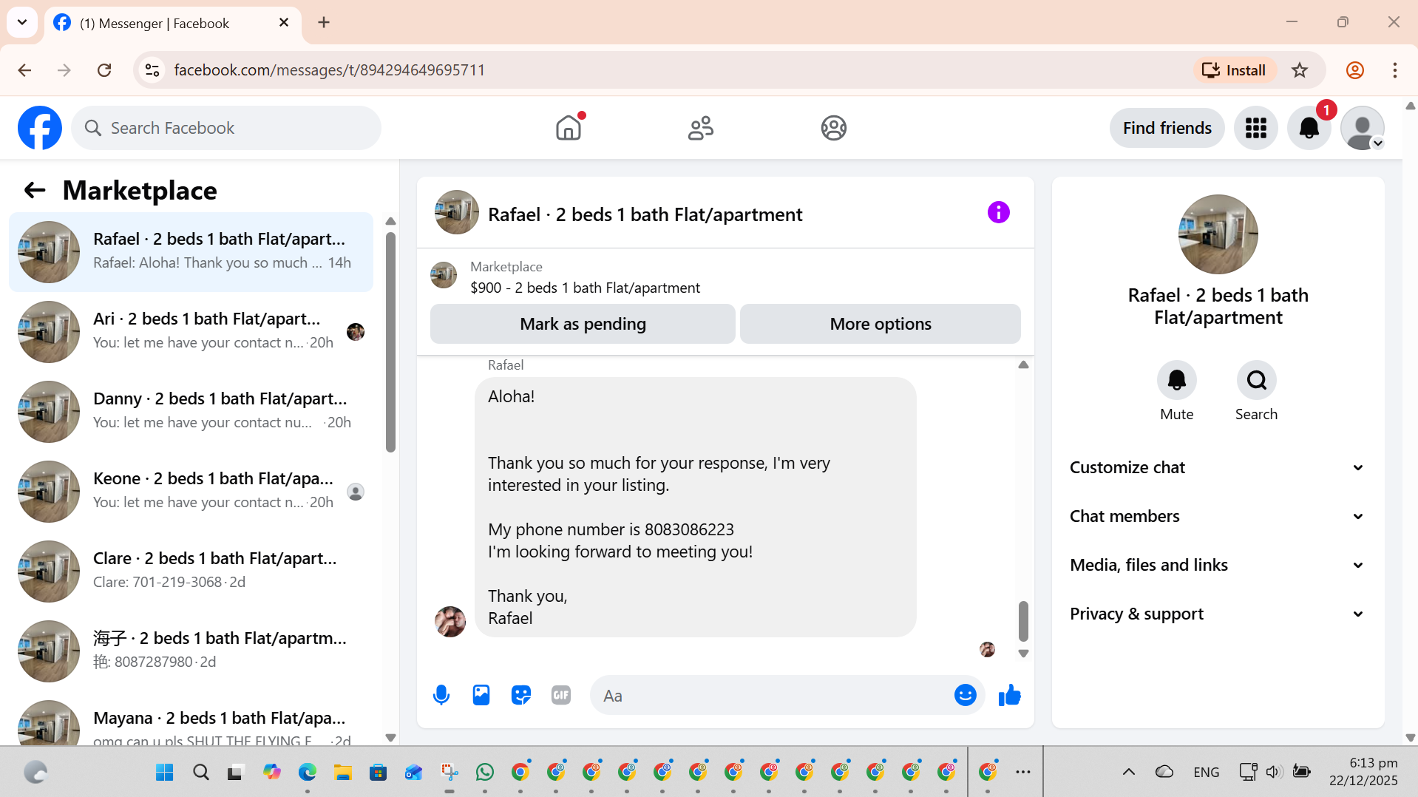Open the taskbar overflow three dots

(x=1023, y=772)
